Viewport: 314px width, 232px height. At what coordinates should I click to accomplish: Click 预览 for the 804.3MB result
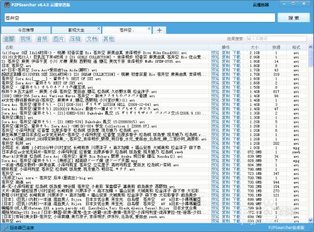click(215, 165)
